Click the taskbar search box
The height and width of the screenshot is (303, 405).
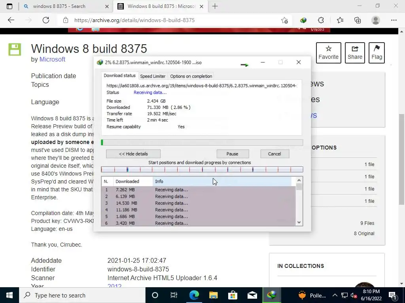pyautogui.click(x=82, y=295)
